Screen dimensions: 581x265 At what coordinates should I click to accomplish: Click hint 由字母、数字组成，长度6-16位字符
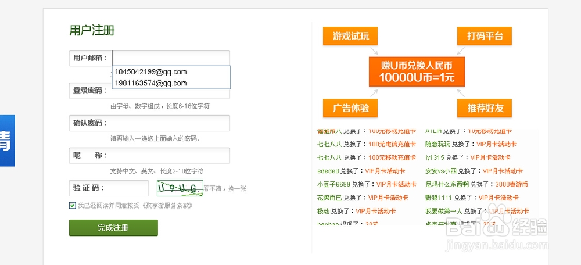coord(160,106)
